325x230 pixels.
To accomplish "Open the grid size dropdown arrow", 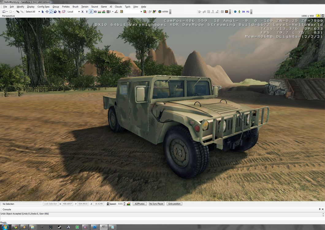I will point(113,12).
